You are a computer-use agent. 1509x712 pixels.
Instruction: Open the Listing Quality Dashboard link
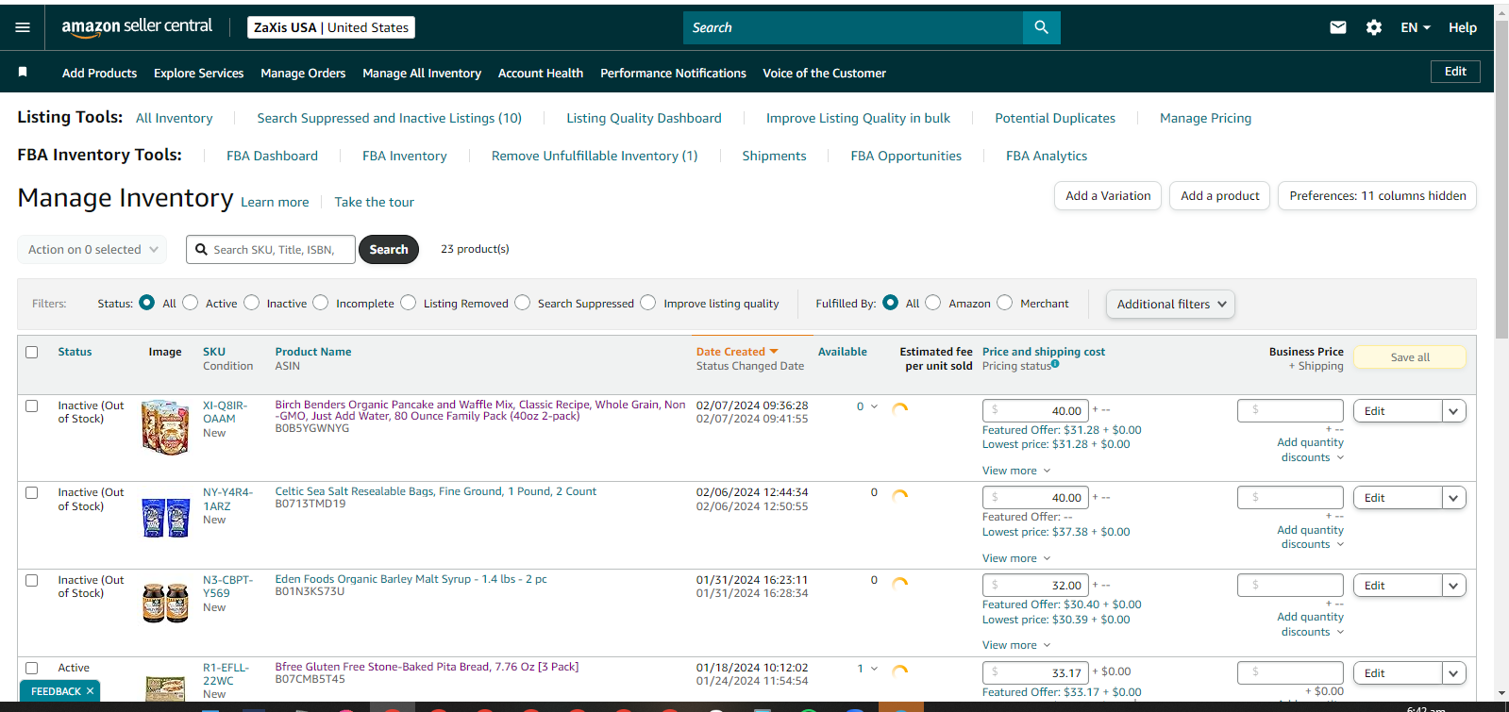pos(644,118)
